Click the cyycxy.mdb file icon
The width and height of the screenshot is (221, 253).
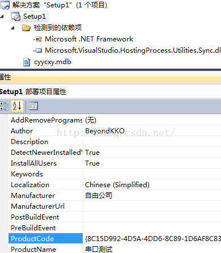point(27,62)
